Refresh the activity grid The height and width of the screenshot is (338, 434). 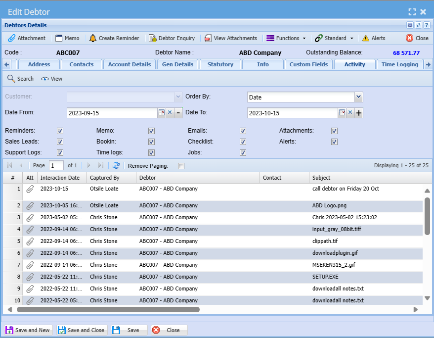pos(116,166)
